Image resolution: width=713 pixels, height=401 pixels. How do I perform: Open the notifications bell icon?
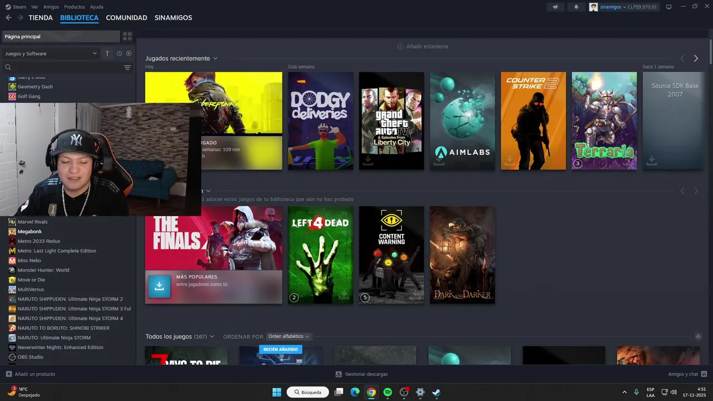576,7
